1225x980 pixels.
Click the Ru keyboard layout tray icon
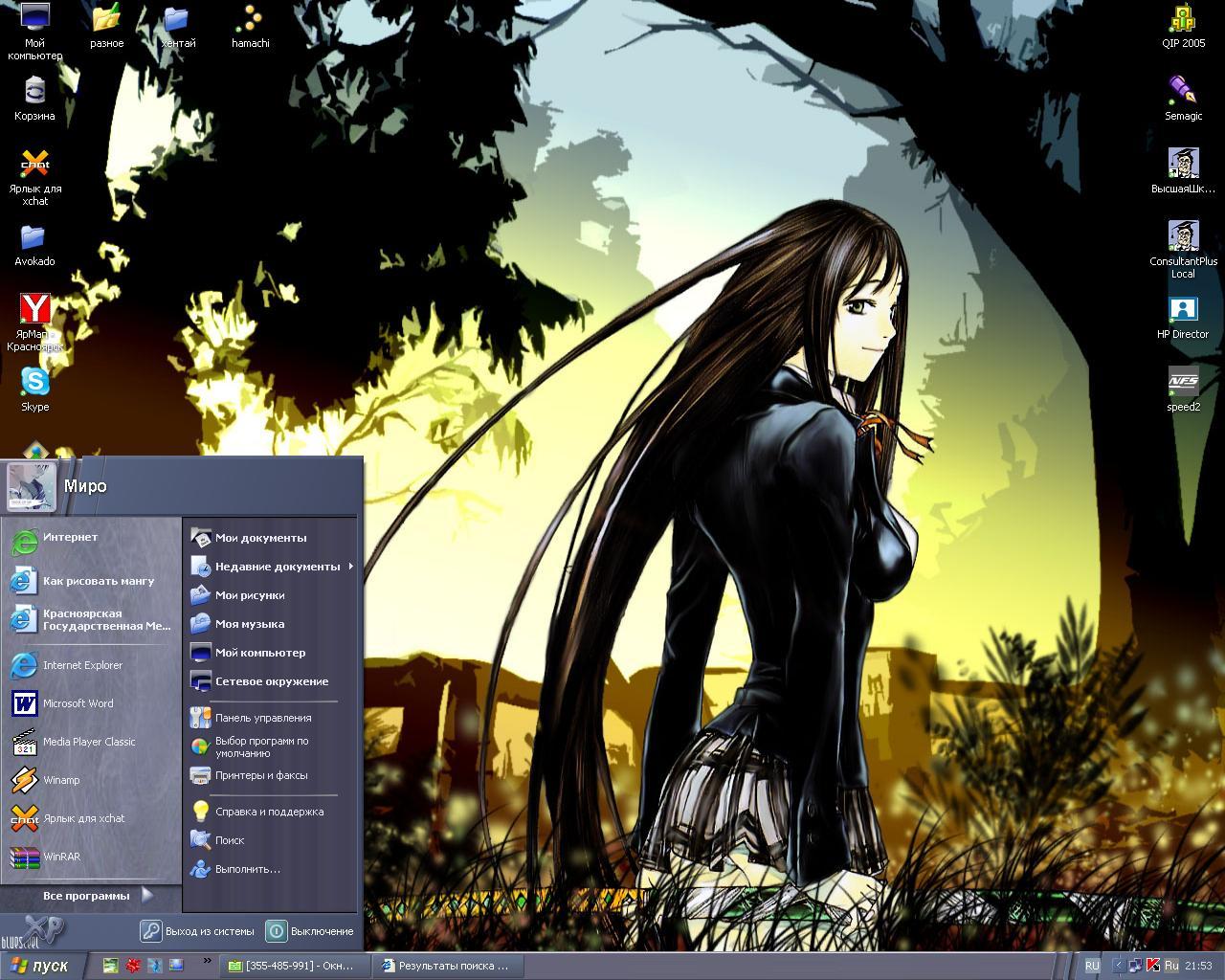(x=1171, y=966)
